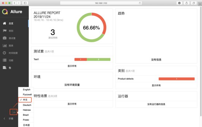Viewport: 202px width, 127px height.
Task: Click the 测试套 sidebar label
Action: click(x=12, y=38)
